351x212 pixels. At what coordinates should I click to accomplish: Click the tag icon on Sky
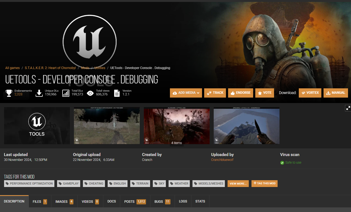click(156, 184)
